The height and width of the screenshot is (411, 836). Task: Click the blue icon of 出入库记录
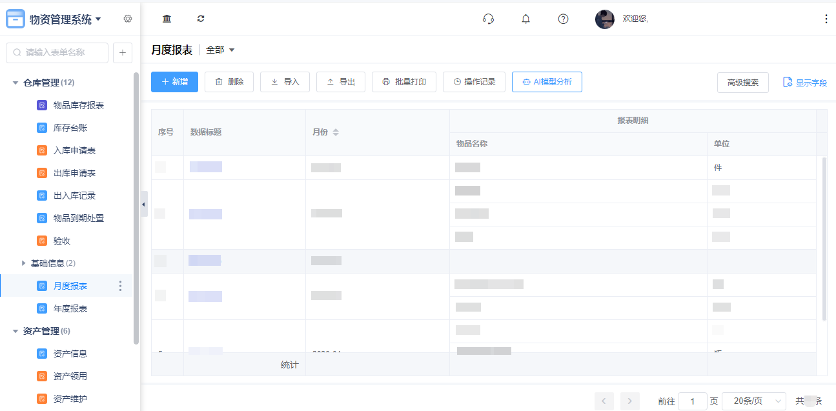click(42, 195)
